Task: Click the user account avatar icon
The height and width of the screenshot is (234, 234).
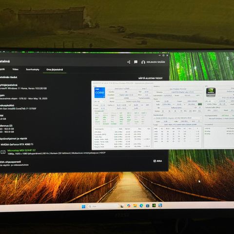Action: click(x=143, y=62)
